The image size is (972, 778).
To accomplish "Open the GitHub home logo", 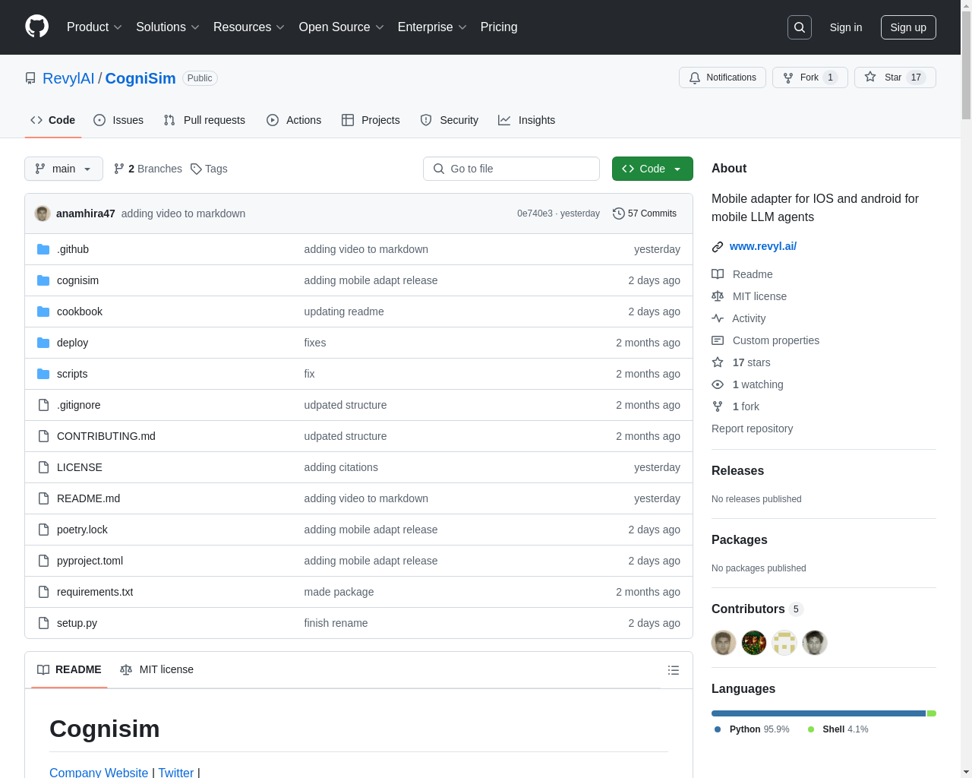I will click(37, 27).
